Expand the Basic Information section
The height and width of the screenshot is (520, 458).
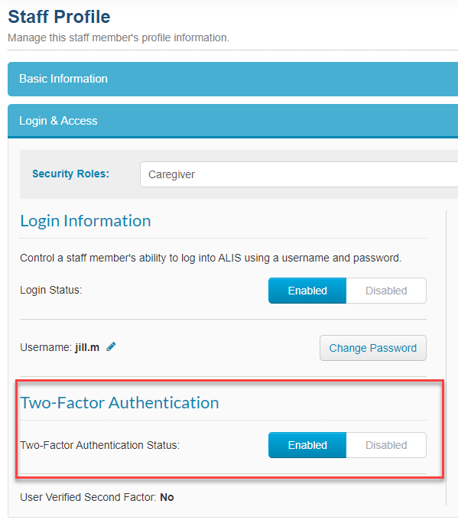tap(232, 79)
